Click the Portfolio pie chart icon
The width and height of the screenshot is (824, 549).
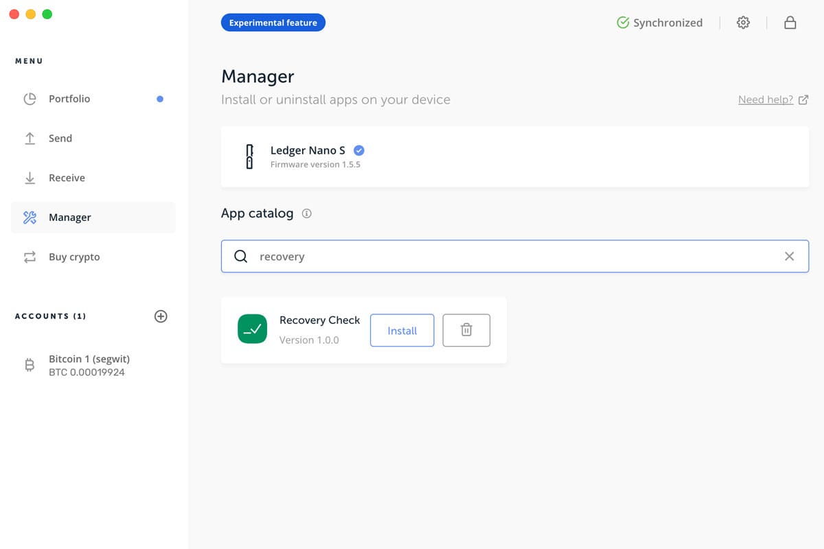click(30, 99)
